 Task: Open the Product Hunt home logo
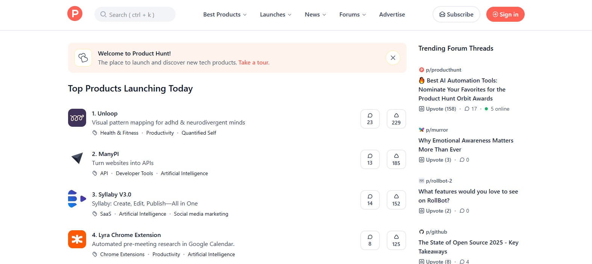click(x=75, y=14)
